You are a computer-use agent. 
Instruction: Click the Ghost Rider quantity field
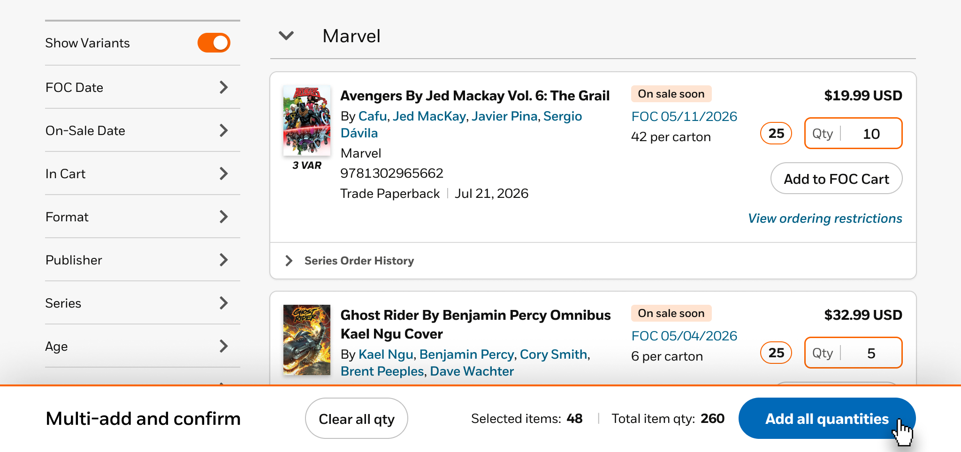point(871,353)
